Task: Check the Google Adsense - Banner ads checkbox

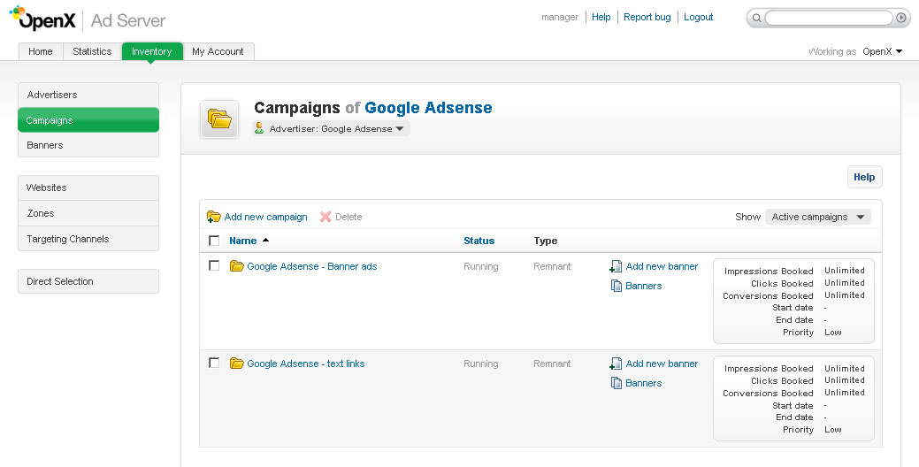Action: pos(214,265)
